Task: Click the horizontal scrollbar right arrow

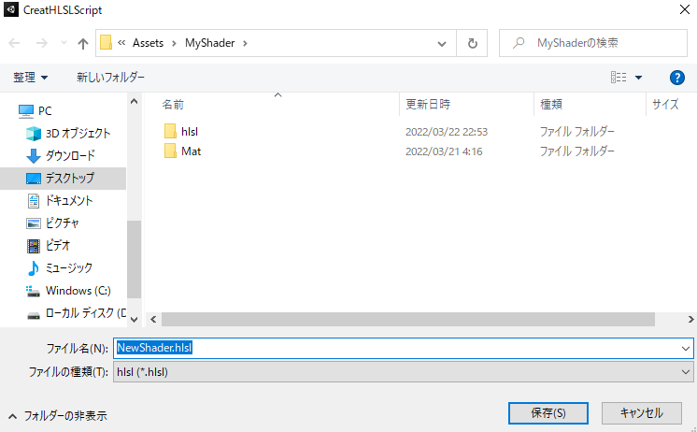Action: (x=690, y=320)
